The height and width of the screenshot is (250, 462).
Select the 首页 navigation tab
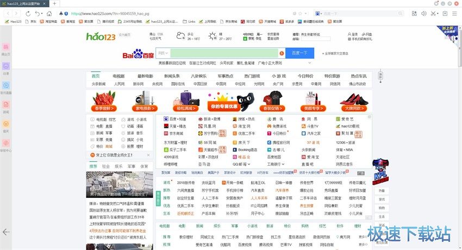[96, 76]
